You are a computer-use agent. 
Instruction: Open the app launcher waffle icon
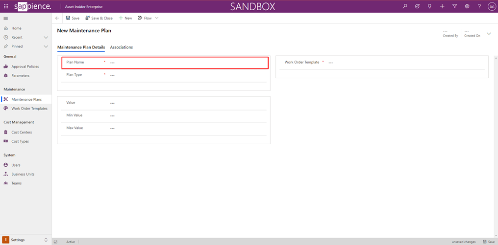tap(6, 6)
